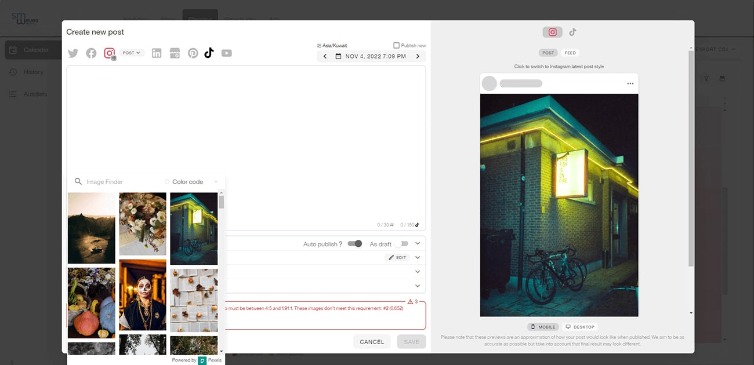Open the calendar date picker icon
The image size is (754, 365).
coord(339,56)
